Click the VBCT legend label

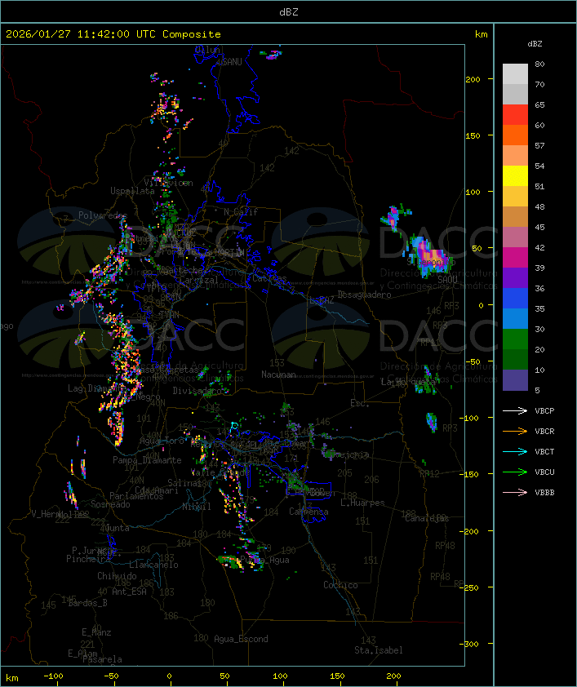click(544, 451)
